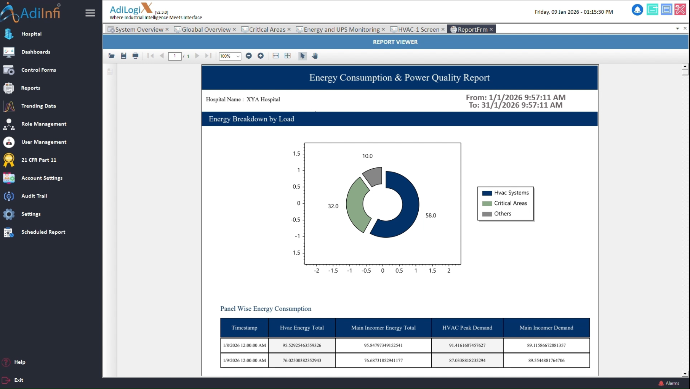This screenshot has height=389, width=690.
Task: Fit whole page in the viewer
Action: tap(288, 56)
